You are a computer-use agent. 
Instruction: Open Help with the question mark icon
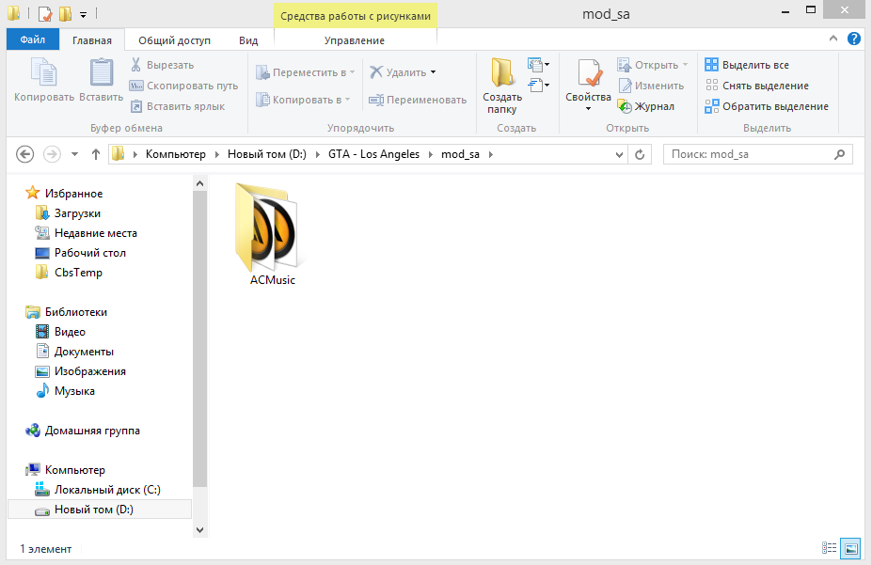pyautogui.click(x=853, y=39)
